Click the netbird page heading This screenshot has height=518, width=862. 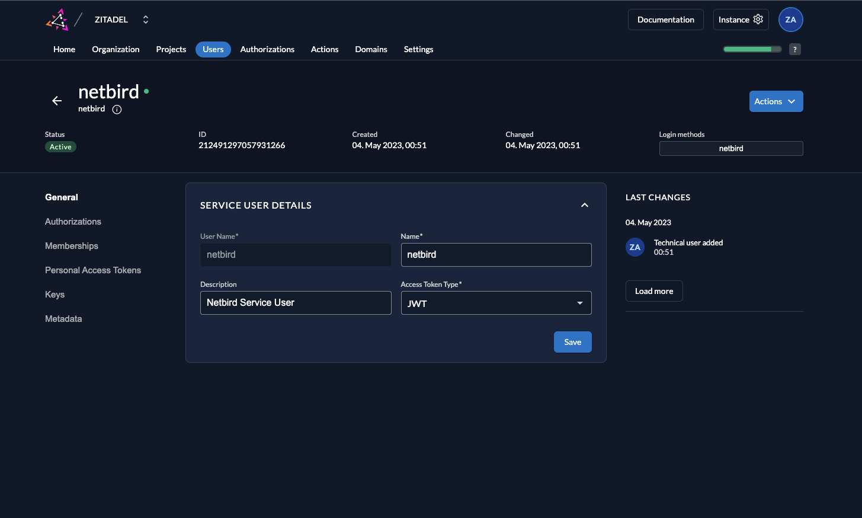coord(108,92)
